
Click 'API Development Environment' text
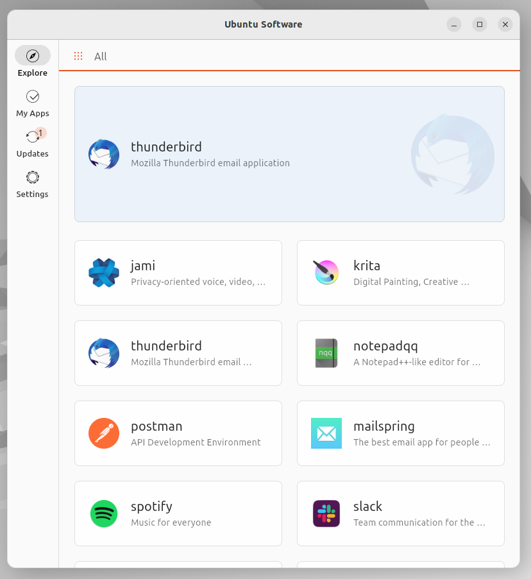(196, 442)
